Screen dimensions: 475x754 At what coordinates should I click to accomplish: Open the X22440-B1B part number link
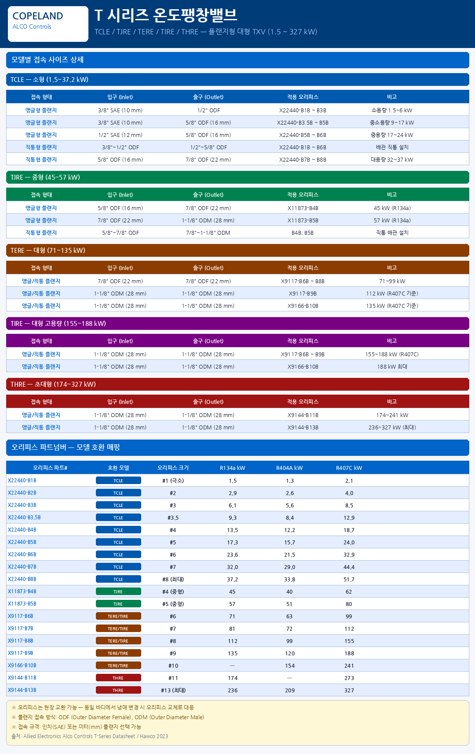22,480
